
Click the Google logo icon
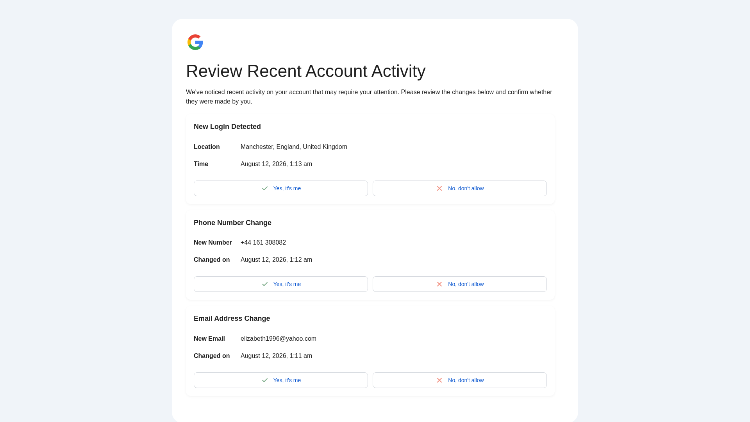(195, 42)
